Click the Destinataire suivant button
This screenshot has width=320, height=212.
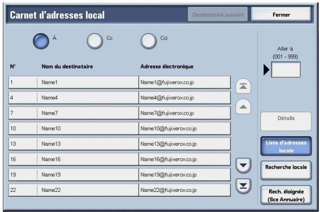point(218,15)
